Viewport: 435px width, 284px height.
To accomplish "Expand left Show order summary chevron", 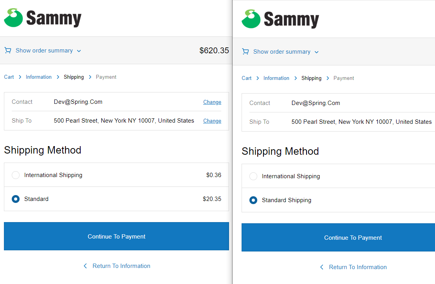I will point(79,51).
